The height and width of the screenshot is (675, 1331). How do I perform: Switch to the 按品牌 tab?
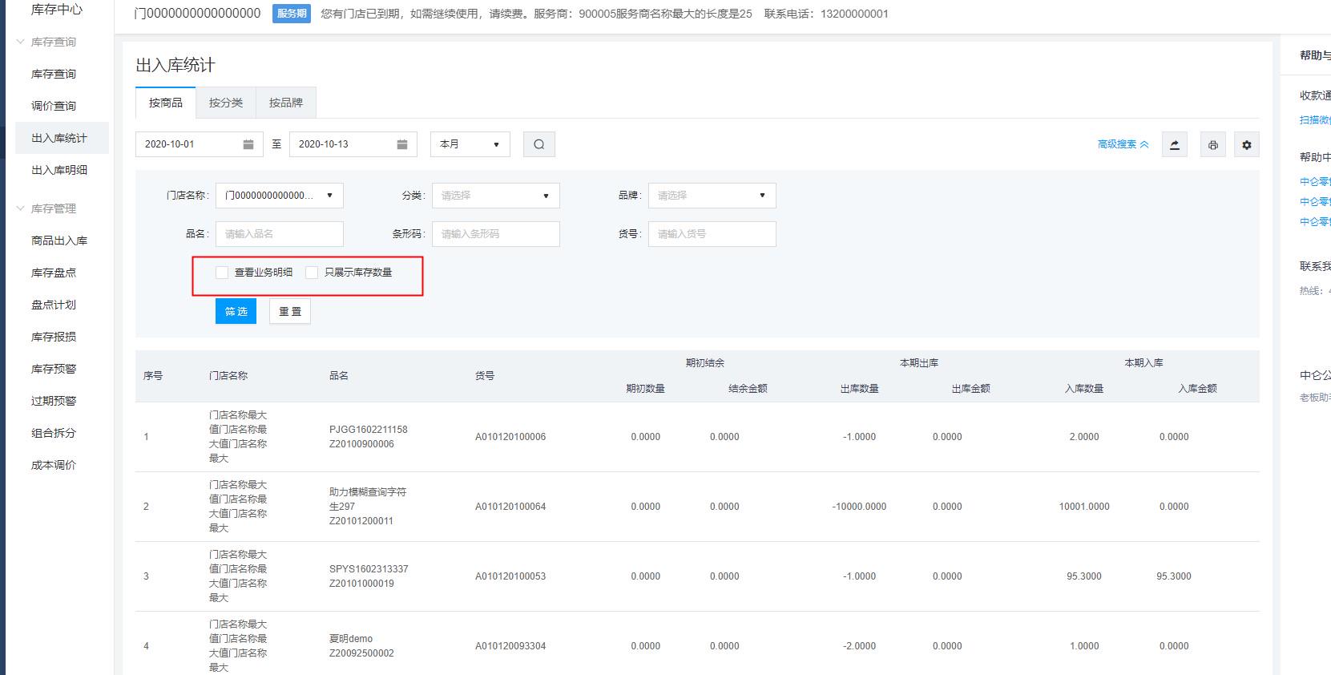(285, 103)
